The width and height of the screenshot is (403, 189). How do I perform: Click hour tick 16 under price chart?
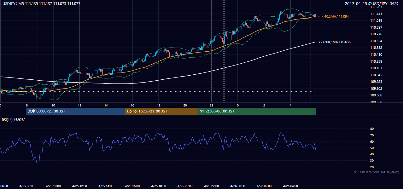point(132,105)
